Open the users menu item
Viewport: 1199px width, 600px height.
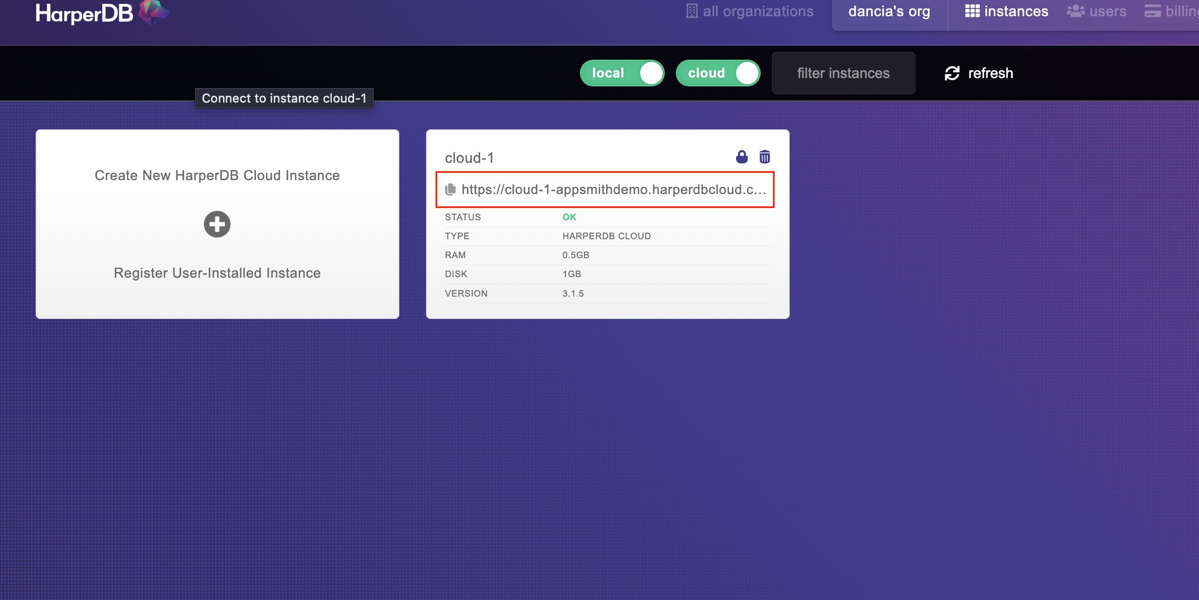[1108, 11]
